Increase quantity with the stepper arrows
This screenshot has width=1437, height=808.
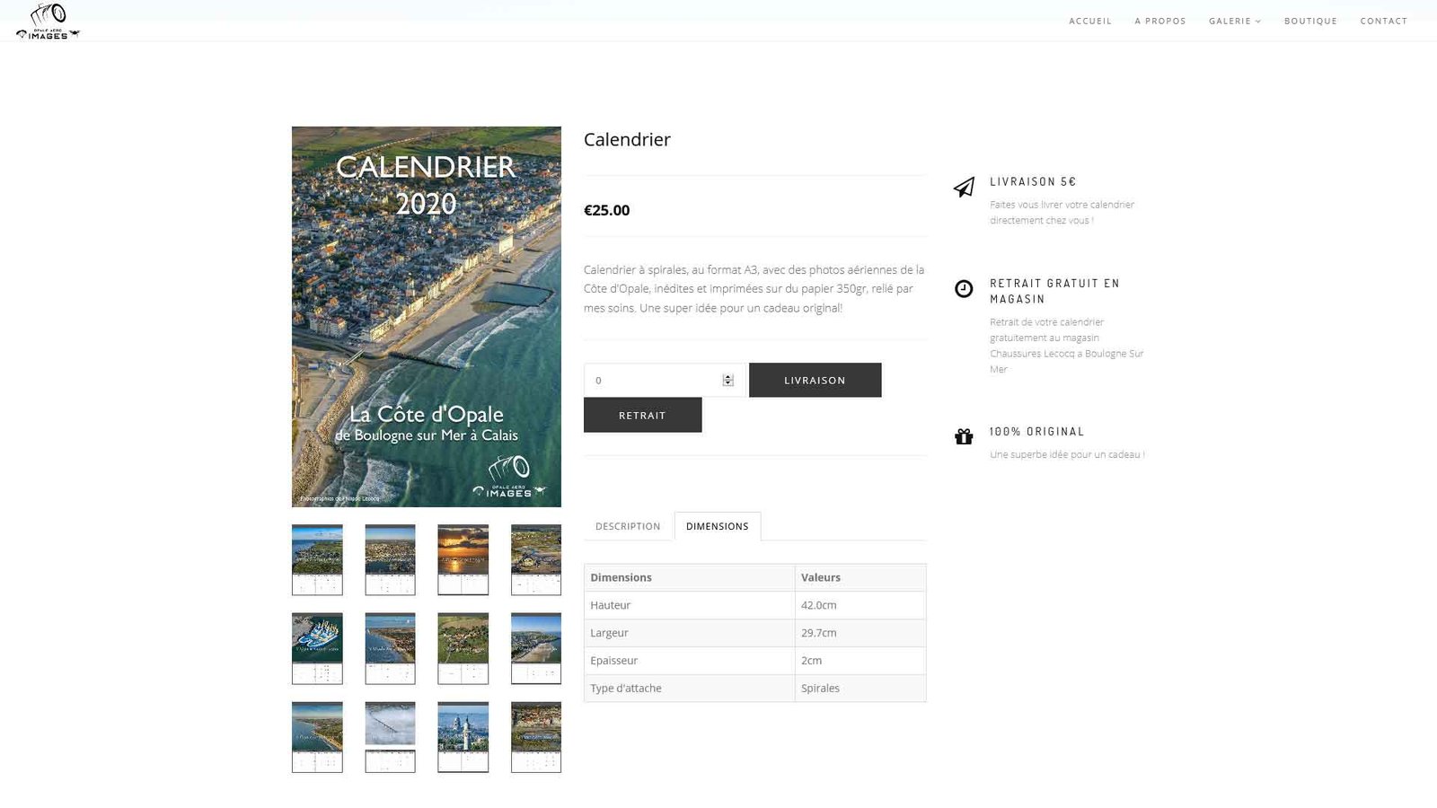click(x=727, y=377)
